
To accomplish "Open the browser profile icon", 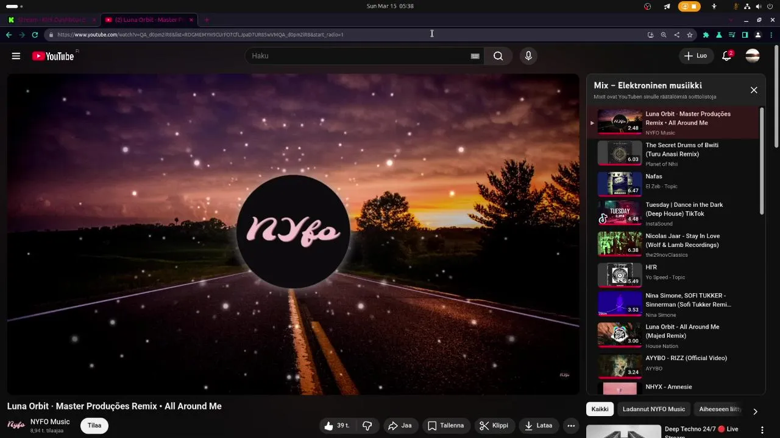I will click(x=758, y=35).
